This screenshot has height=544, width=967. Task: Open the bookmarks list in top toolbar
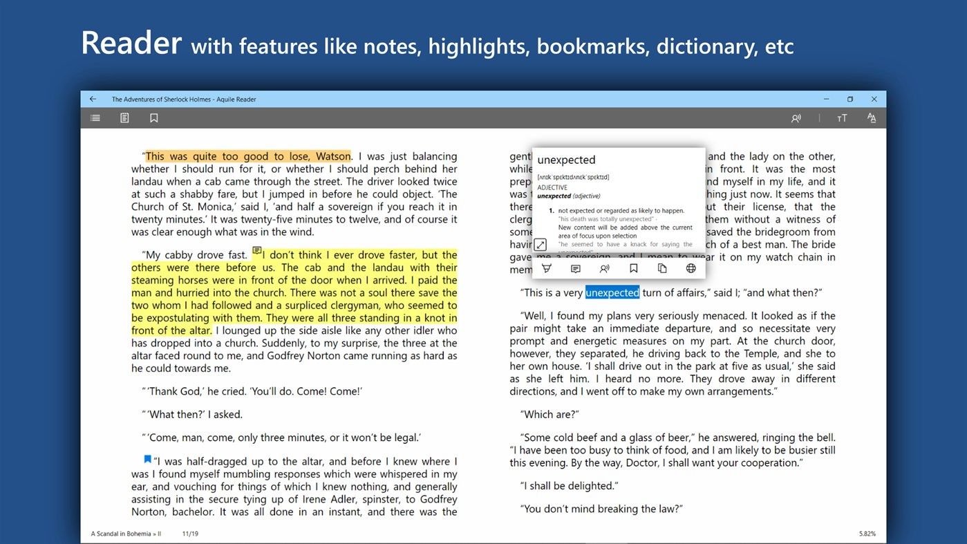pyautogui.click(x=153, y=118)
